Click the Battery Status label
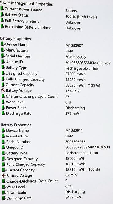113x204 pixels. coord(17,15)
